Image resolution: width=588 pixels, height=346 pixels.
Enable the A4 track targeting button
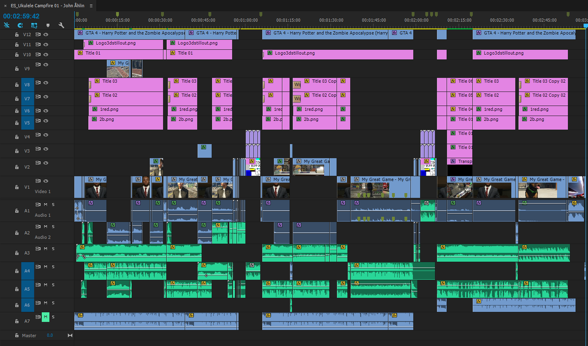point(27,270)
